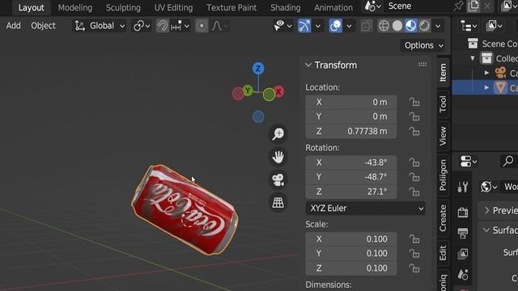Collapse the Transform panel

pos(308,65)
